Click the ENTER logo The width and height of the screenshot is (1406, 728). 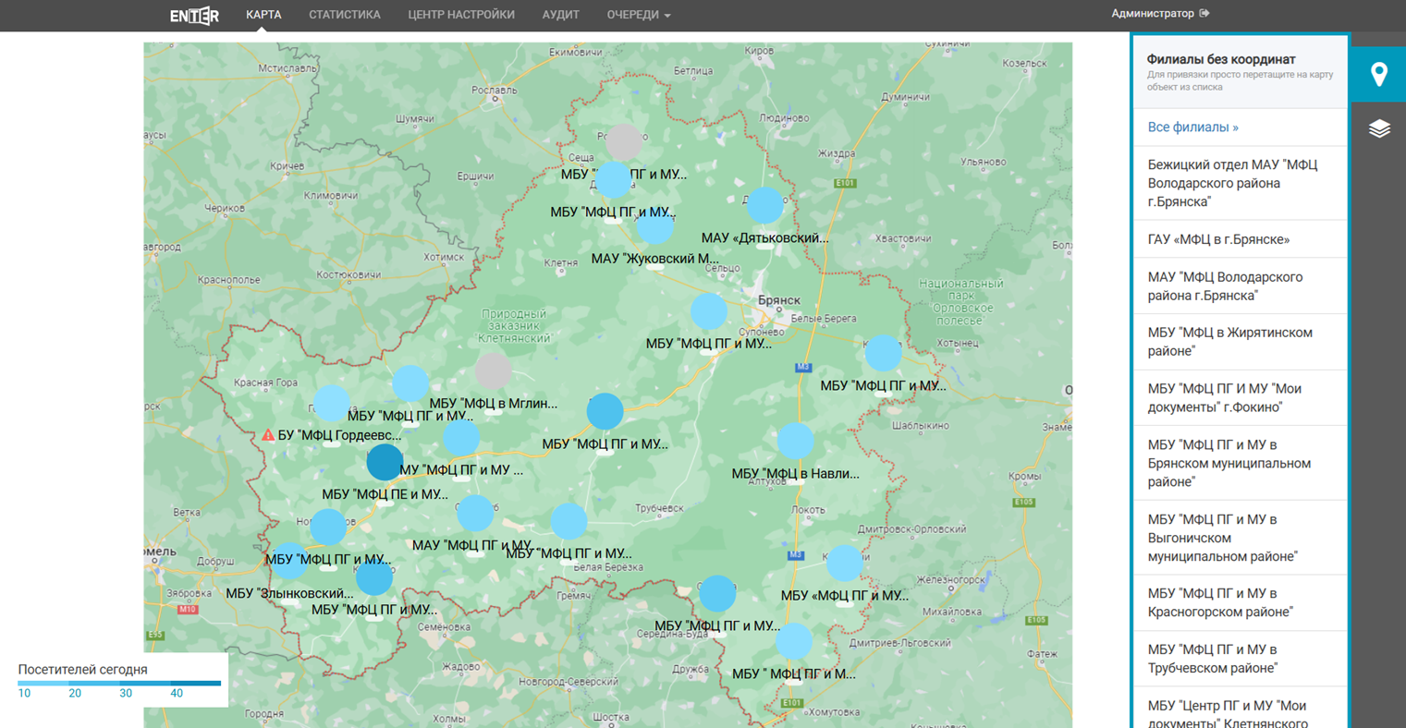point(194,15)
